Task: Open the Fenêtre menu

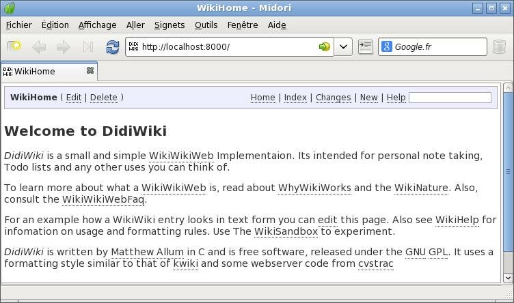Action: tap(243, 25)
